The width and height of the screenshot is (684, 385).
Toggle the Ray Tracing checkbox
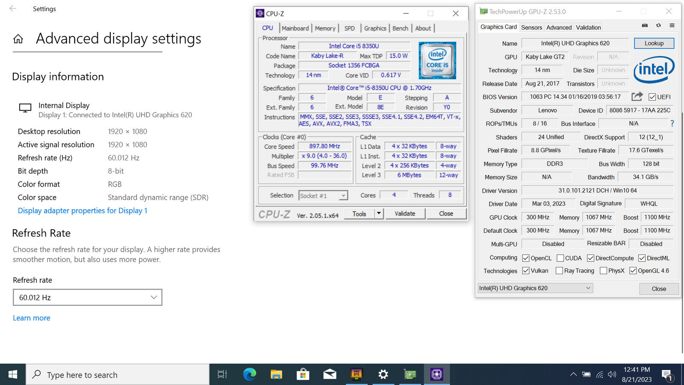click(559, 271)
